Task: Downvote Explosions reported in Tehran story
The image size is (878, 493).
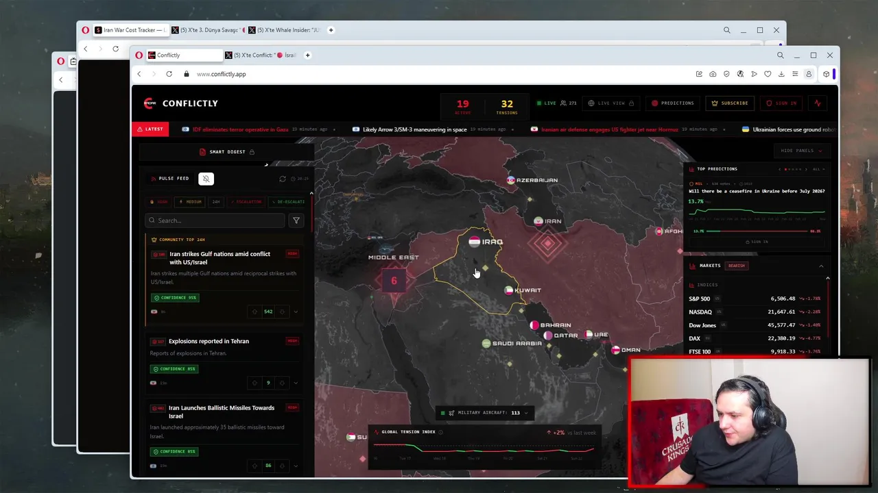Action: [x=282, y=383]
